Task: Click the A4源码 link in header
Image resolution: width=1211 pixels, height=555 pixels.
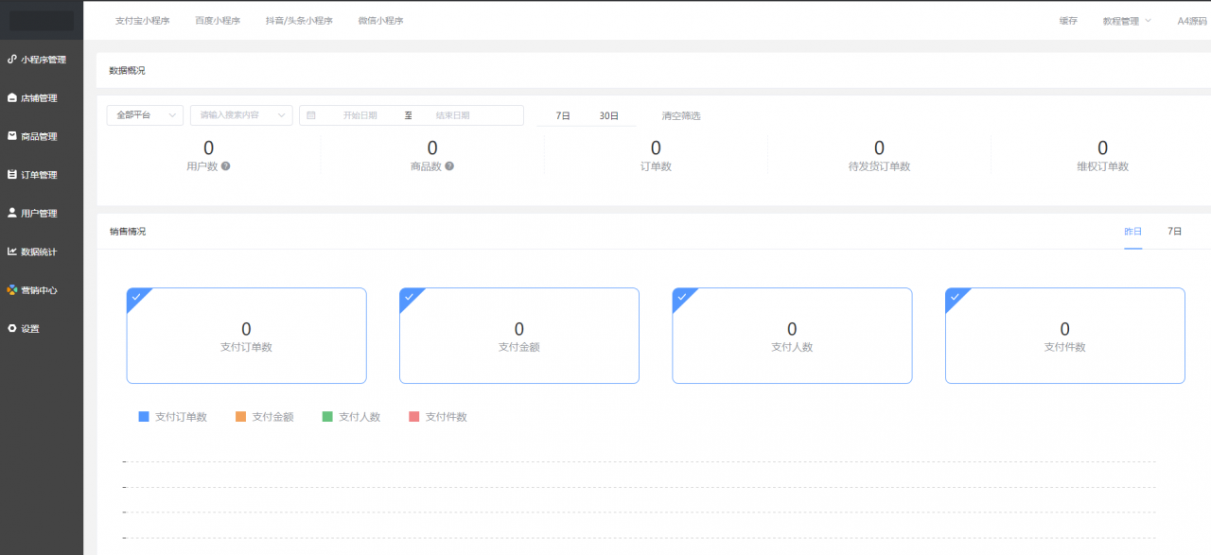Action: click(1192, 21)
